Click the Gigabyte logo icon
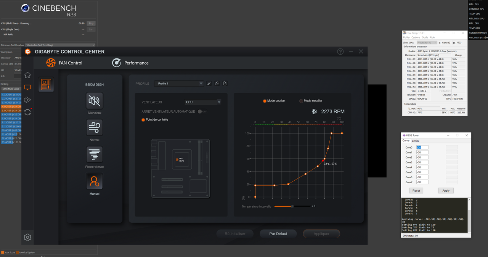This screenshot has height=257, width=488. pos(27,52)
